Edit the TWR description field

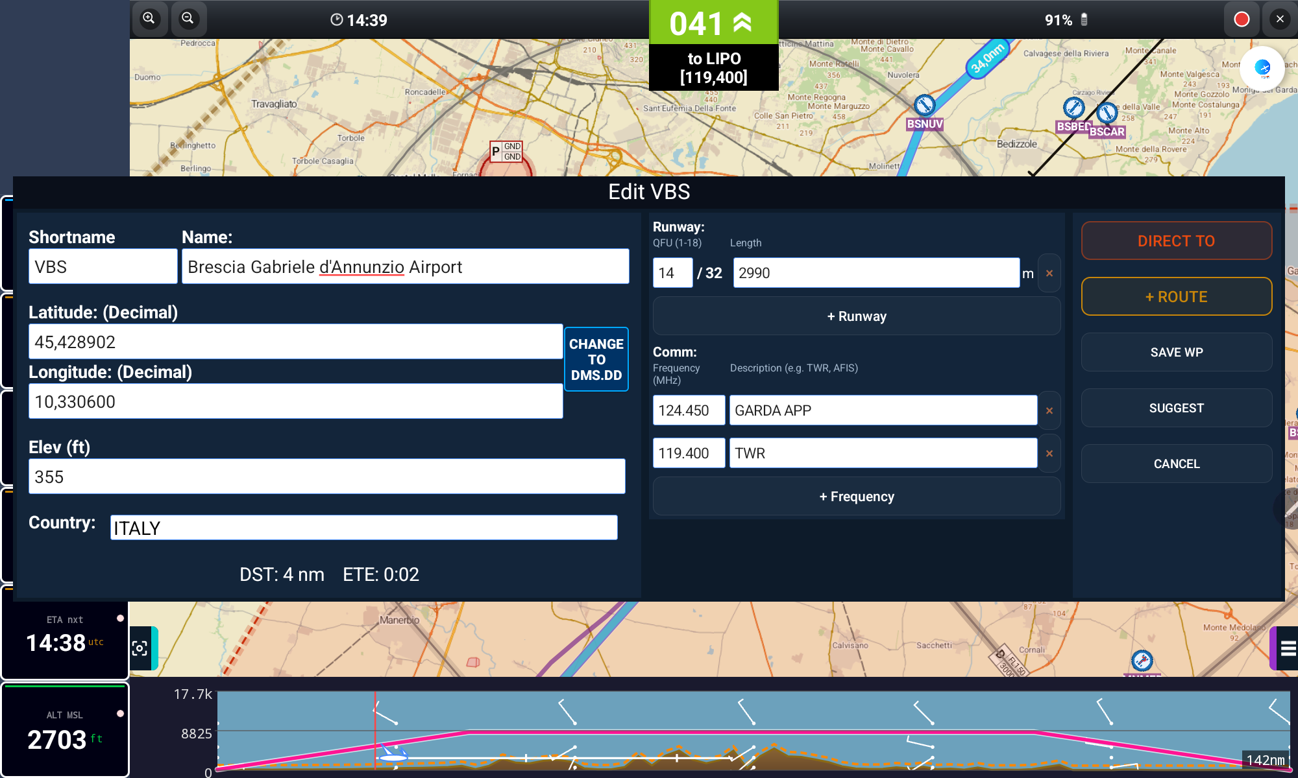pos(883,453)
